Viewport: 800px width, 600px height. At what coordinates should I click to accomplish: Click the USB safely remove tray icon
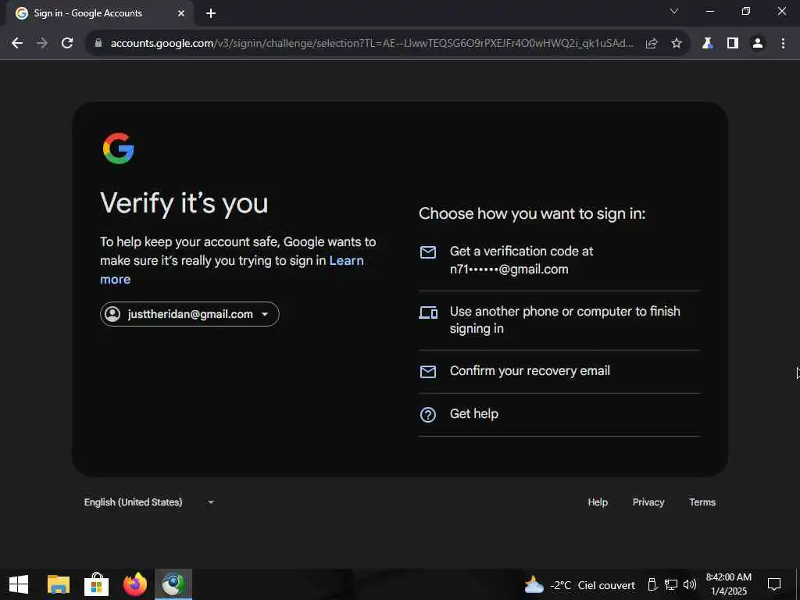[x=652, y=584]
